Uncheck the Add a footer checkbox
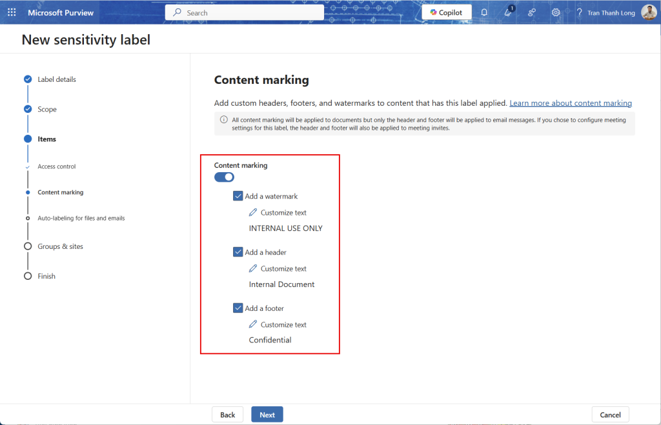Screen dimensions: 661x425 click(238, 308)
